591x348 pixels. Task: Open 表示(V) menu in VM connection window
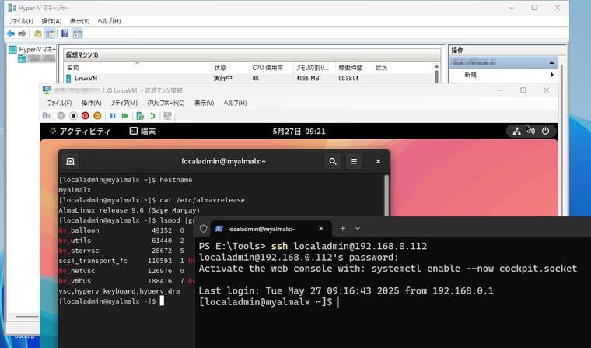coord(204,103)
